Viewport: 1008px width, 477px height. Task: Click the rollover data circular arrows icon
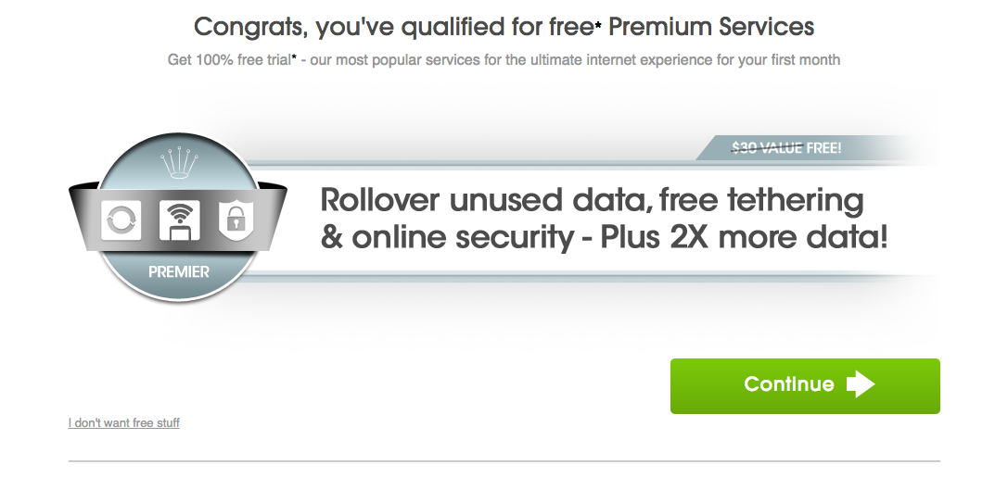[x=121, y=220]
